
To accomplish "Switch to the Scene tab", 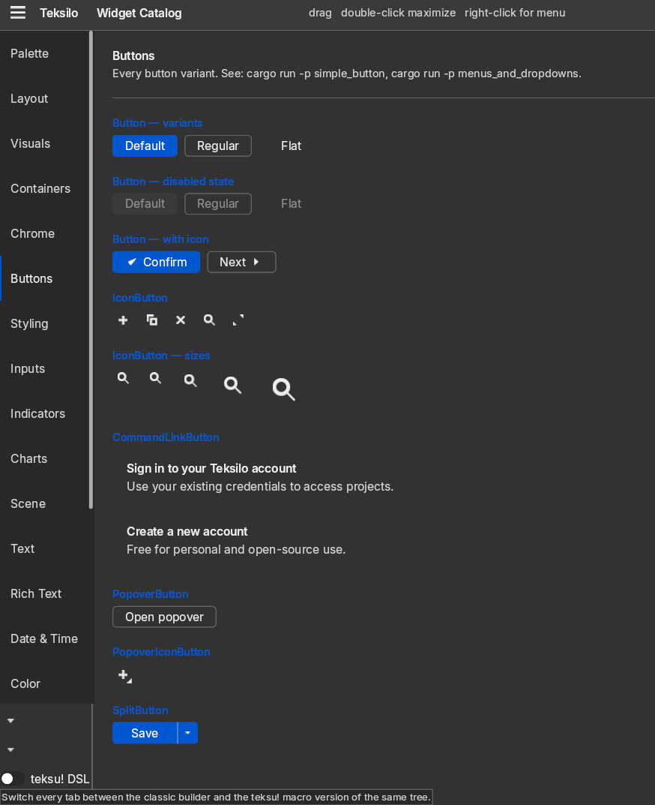I will [45, 503].
